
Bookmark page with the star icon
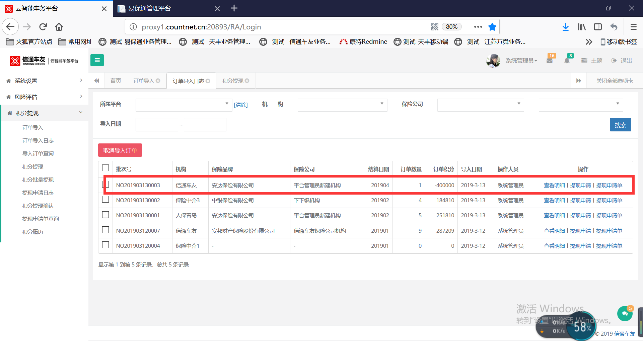[492, 27]
